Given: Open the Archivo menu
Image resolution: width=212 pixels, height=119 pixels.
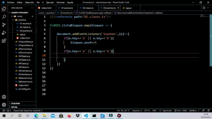Looking at the screenshot, I should (11, 2).
